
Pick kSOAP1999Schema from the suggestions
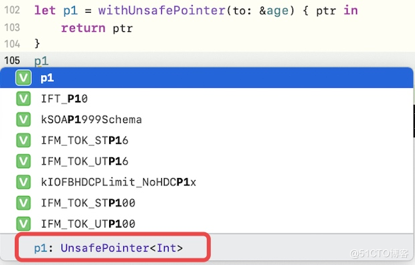point(206,120)
